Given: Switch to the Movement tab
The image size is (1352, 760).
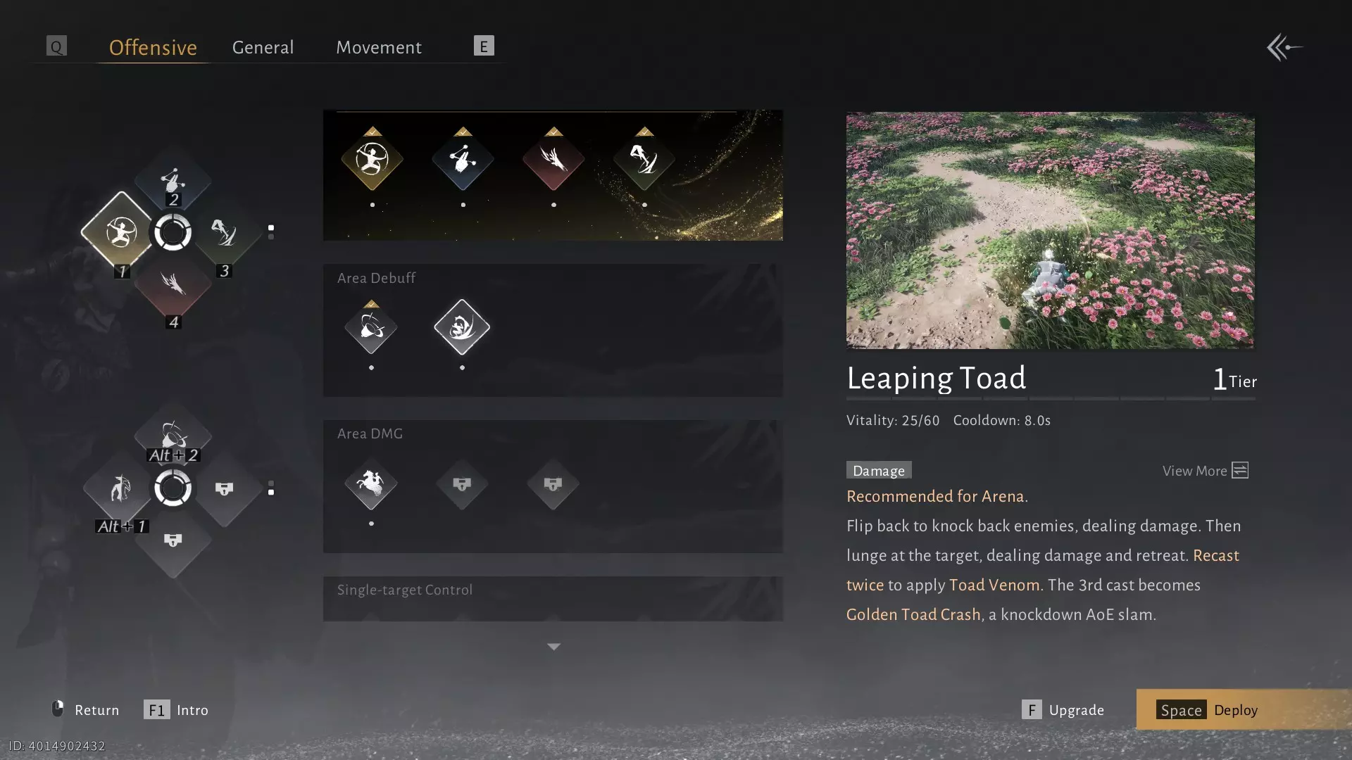Looking at the screenshot, I should [379, 47].
